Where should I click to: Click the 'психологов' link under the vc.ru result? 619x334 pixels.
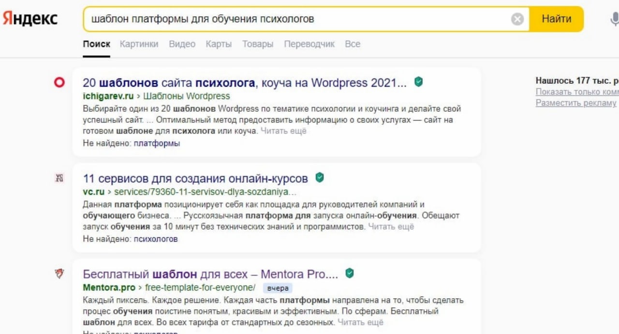click(x=156, y=239)
